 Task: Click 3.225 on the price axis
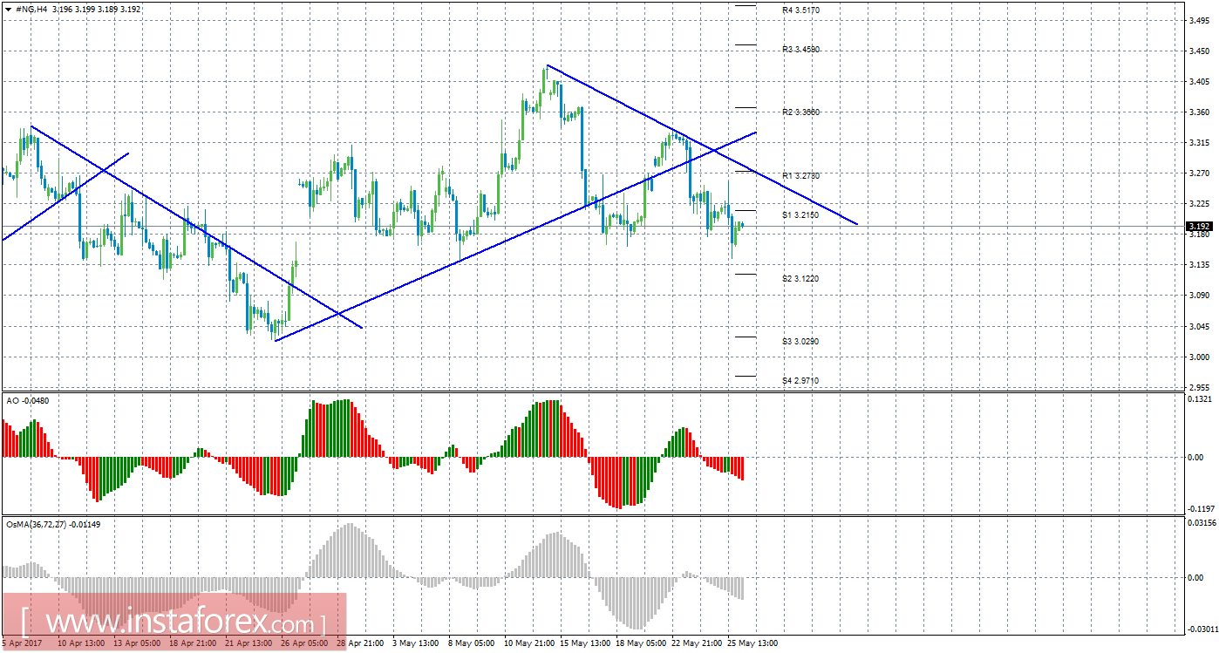click(x=1198, y=204)
